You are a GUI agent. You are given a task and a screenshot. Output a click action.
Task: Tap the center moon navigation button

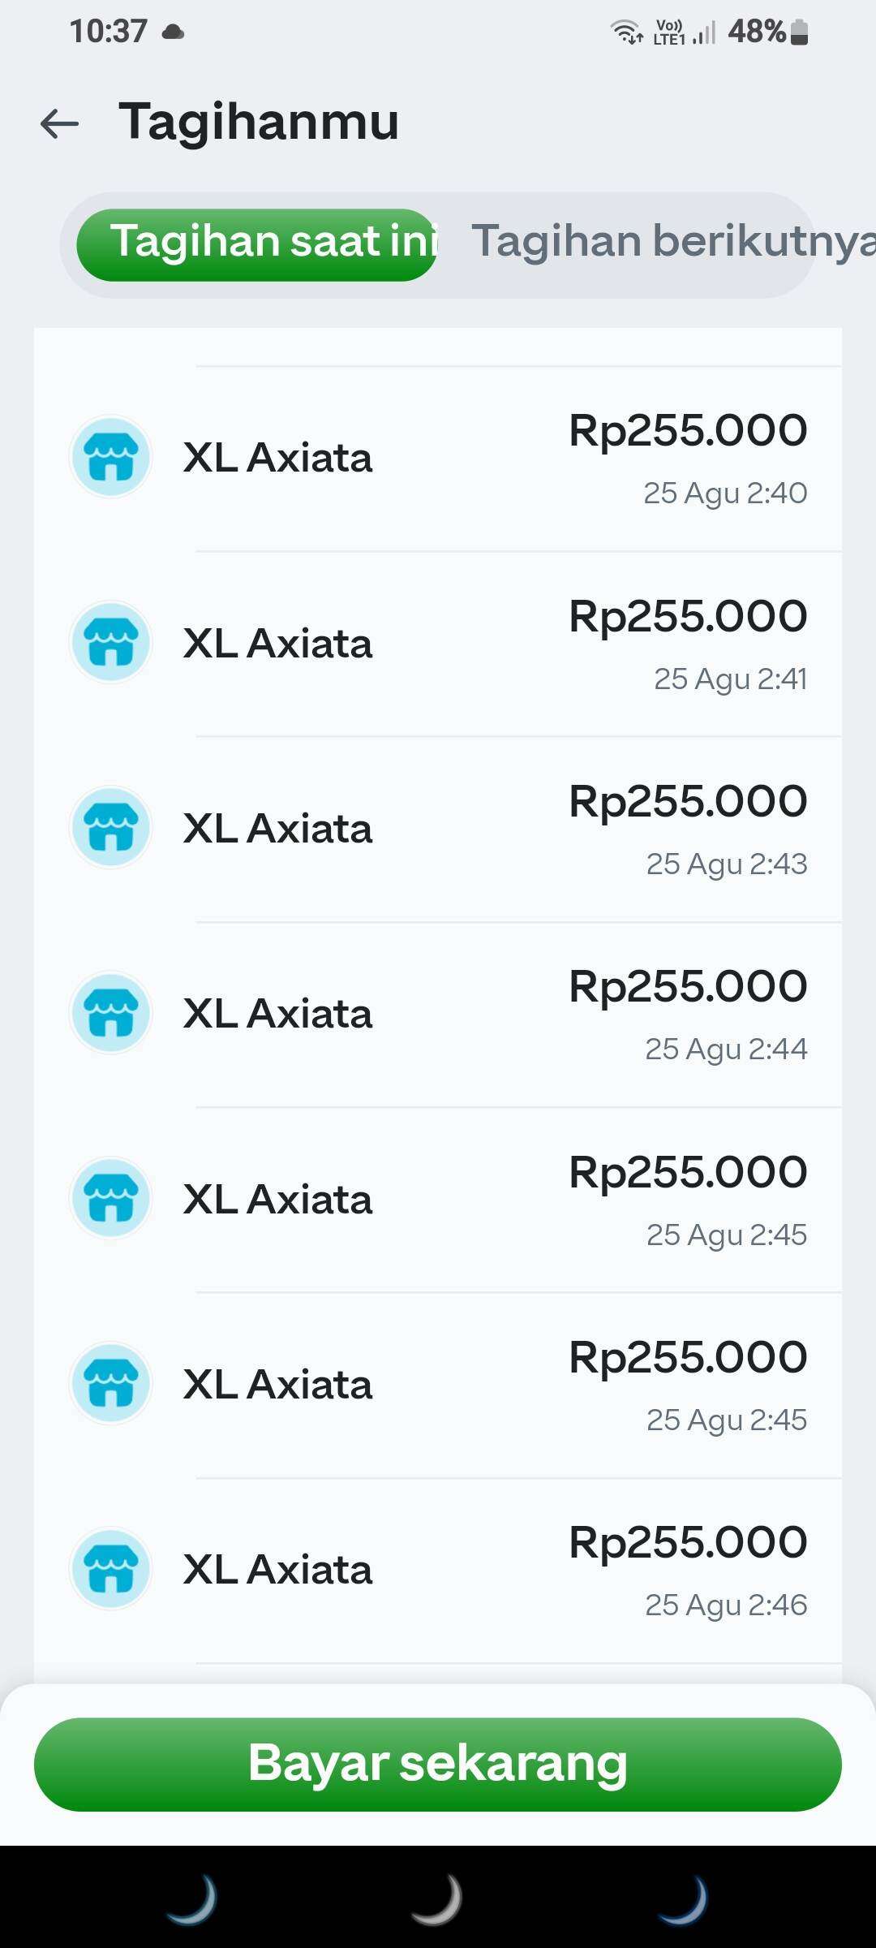(x=438, y=1899)
